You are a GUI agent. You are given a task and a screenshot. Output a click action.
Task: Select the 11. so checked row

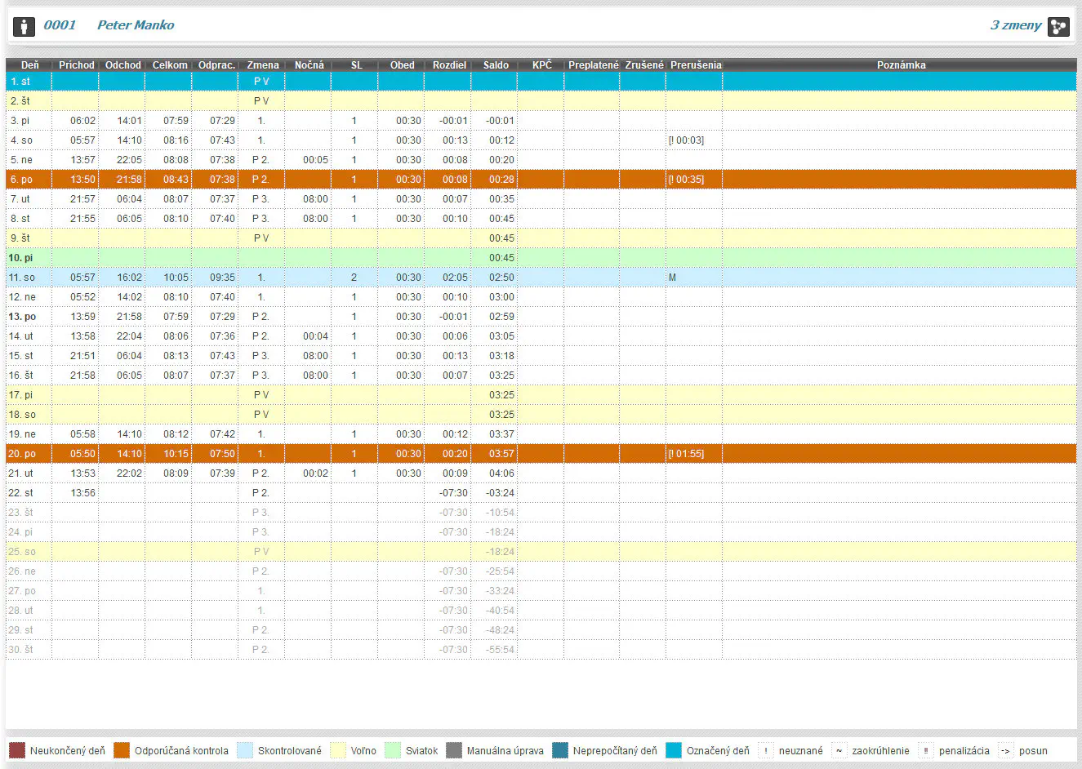point(541,278)
